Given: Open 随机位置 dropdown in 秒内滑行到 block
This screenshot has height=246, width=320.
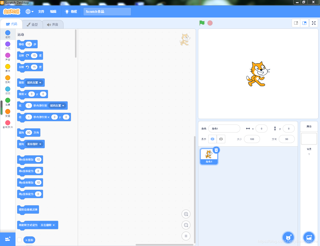Looking at the screenshot, I should (57, 105).
